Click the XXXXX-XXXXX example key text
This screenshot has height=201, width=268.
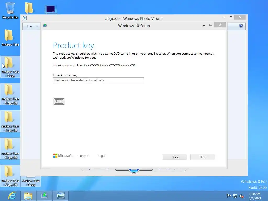[x=109, y=65]
